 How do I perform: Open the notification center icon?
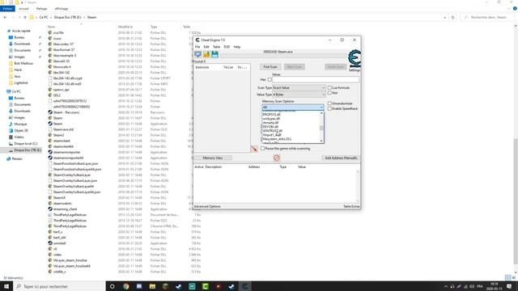pyautogui.click(x=509, y=286)
